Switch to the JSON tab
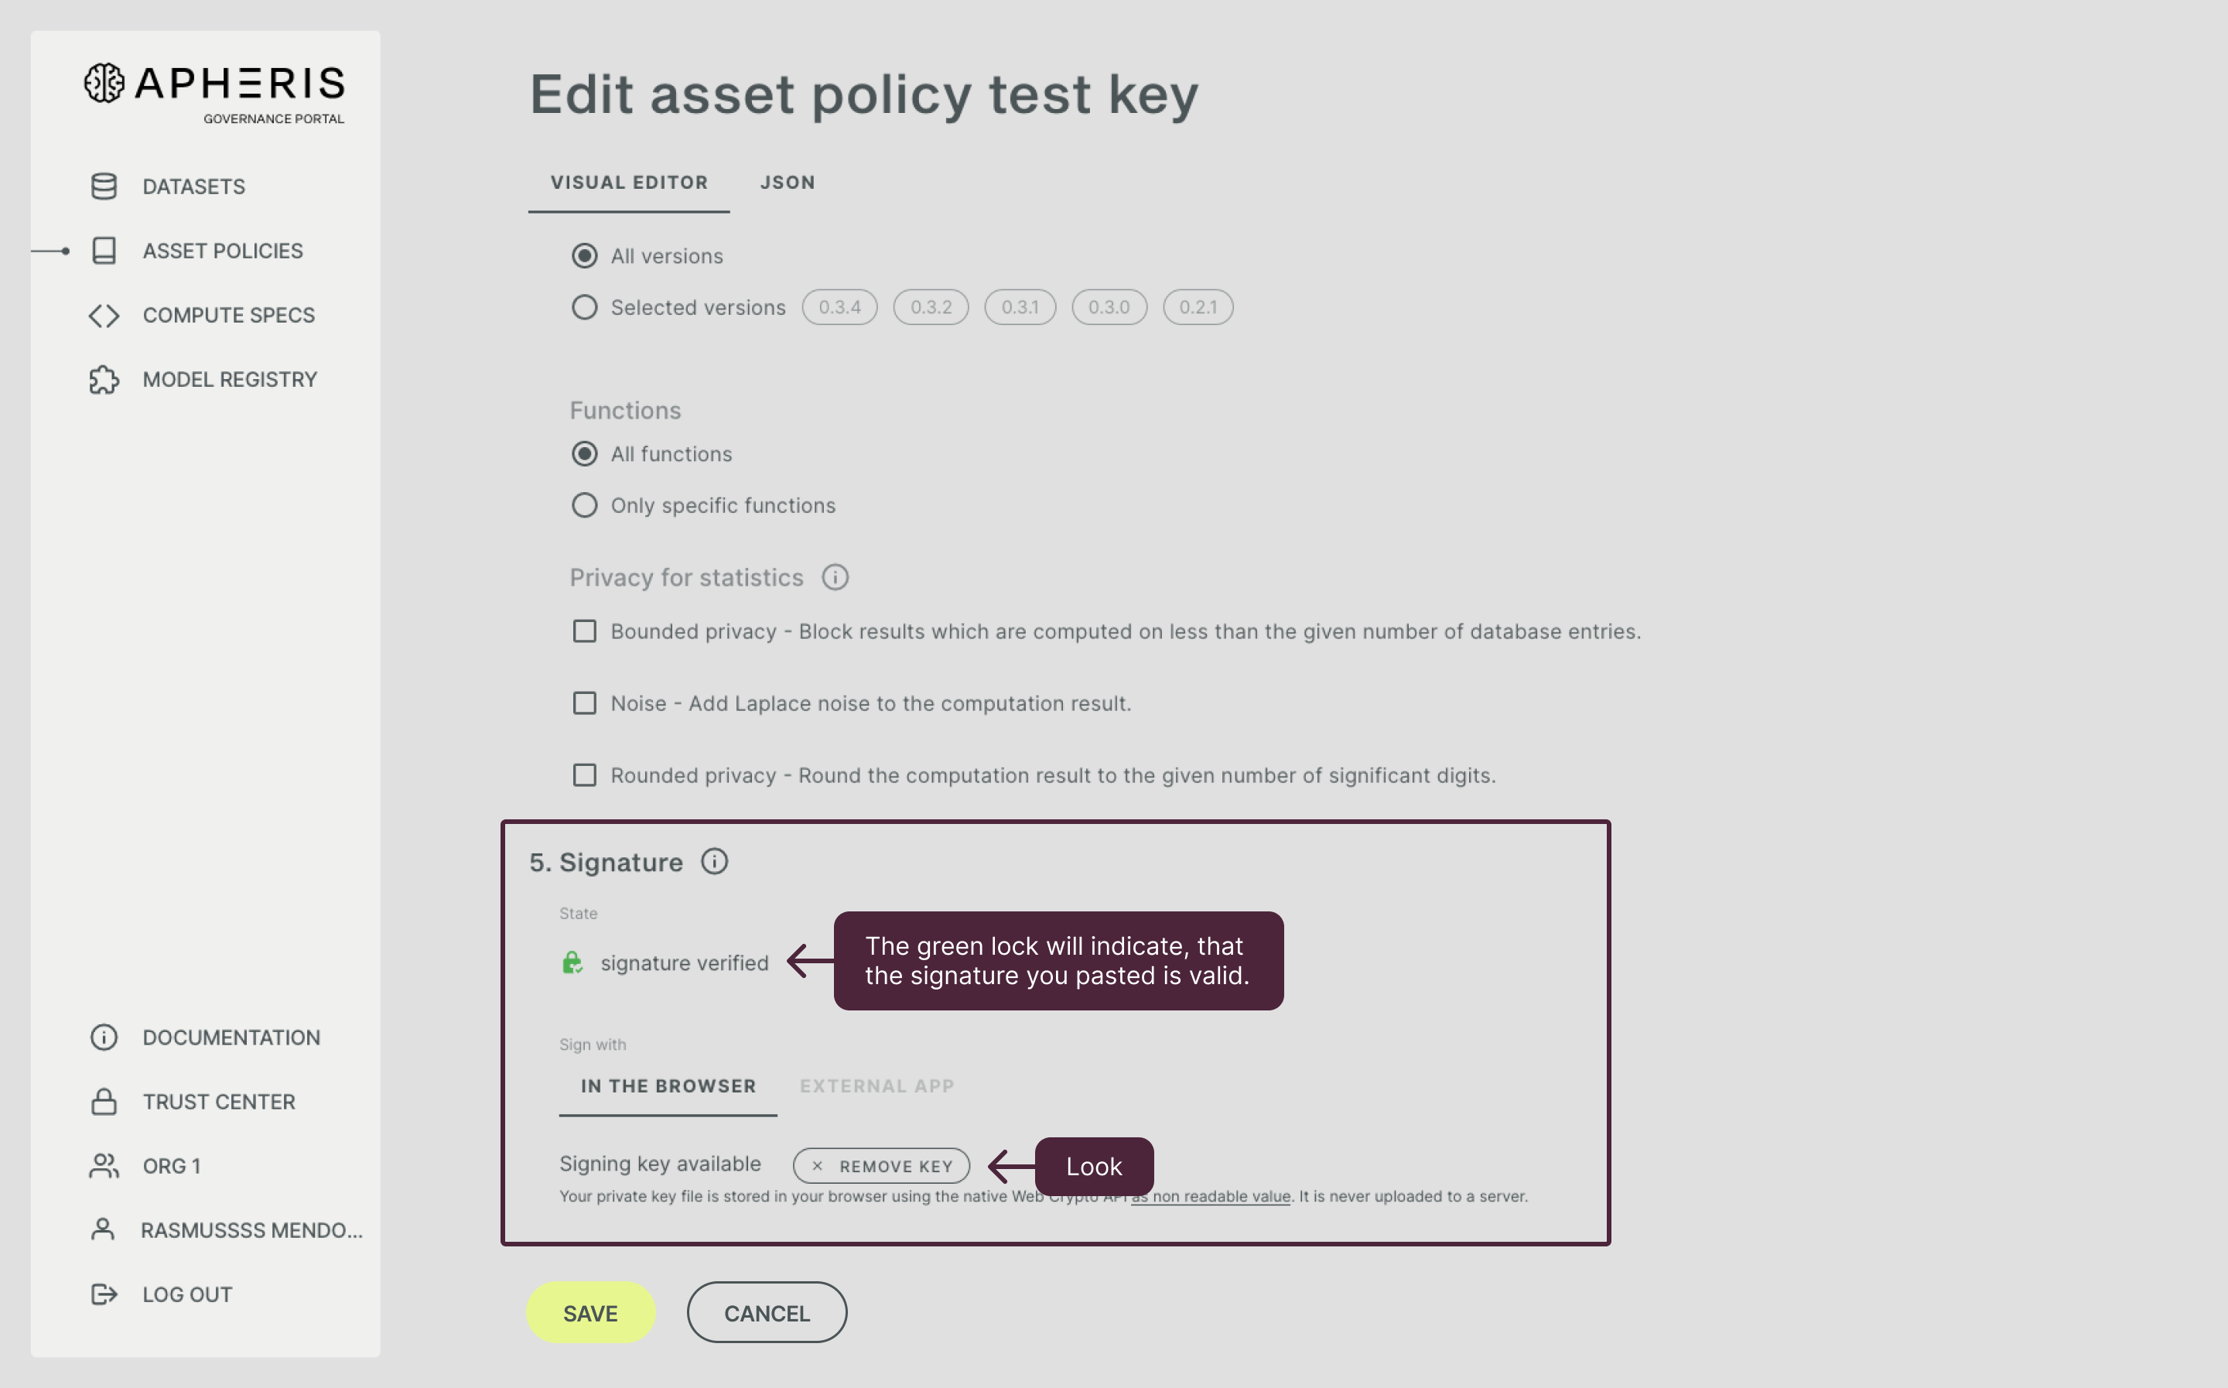Screen dimensions: 2228x1388 [788, 183]
